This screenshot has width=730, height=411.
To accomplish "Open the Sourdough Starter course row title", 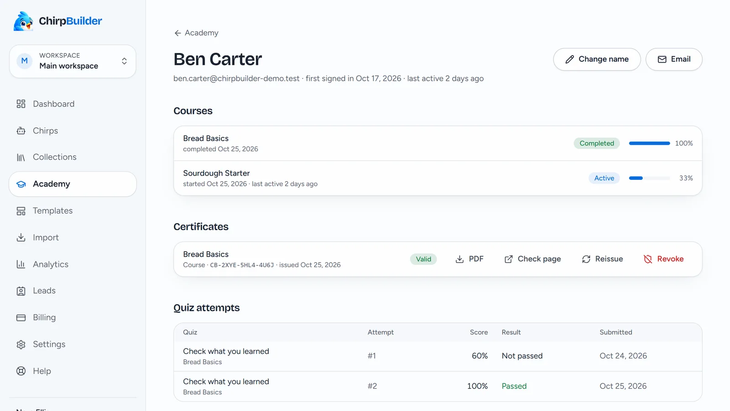I will pyautogui.click(x=216, y=173).
